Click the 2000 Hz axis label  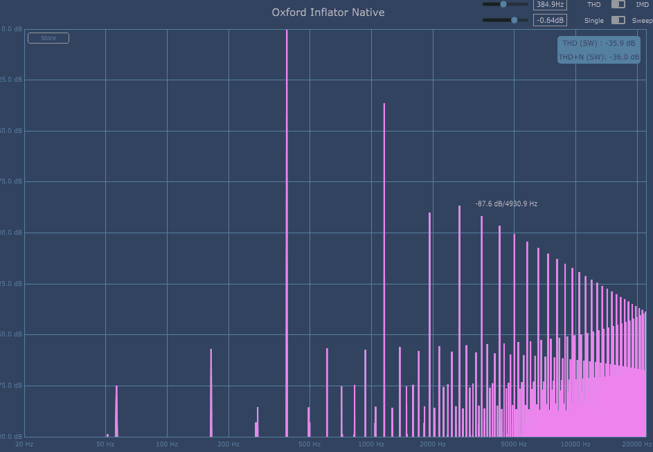433,444
